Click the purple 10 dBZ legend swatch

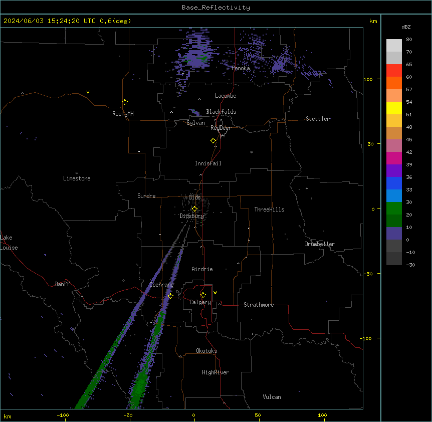[x=394, y=234]
